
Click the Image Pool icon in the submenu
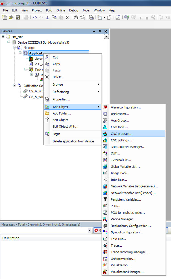click(x=105, y=173)
